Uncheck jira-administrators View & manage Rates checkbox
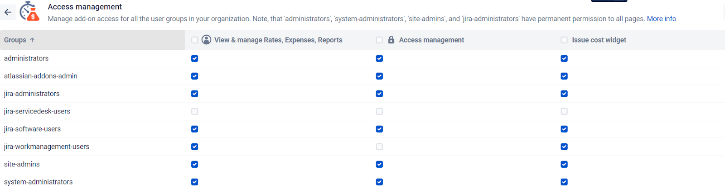This screenshot has height=189, width=725. point(195,94)
